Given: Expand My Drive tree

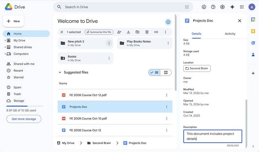Looking at the screenshot, I should point(5,40).
